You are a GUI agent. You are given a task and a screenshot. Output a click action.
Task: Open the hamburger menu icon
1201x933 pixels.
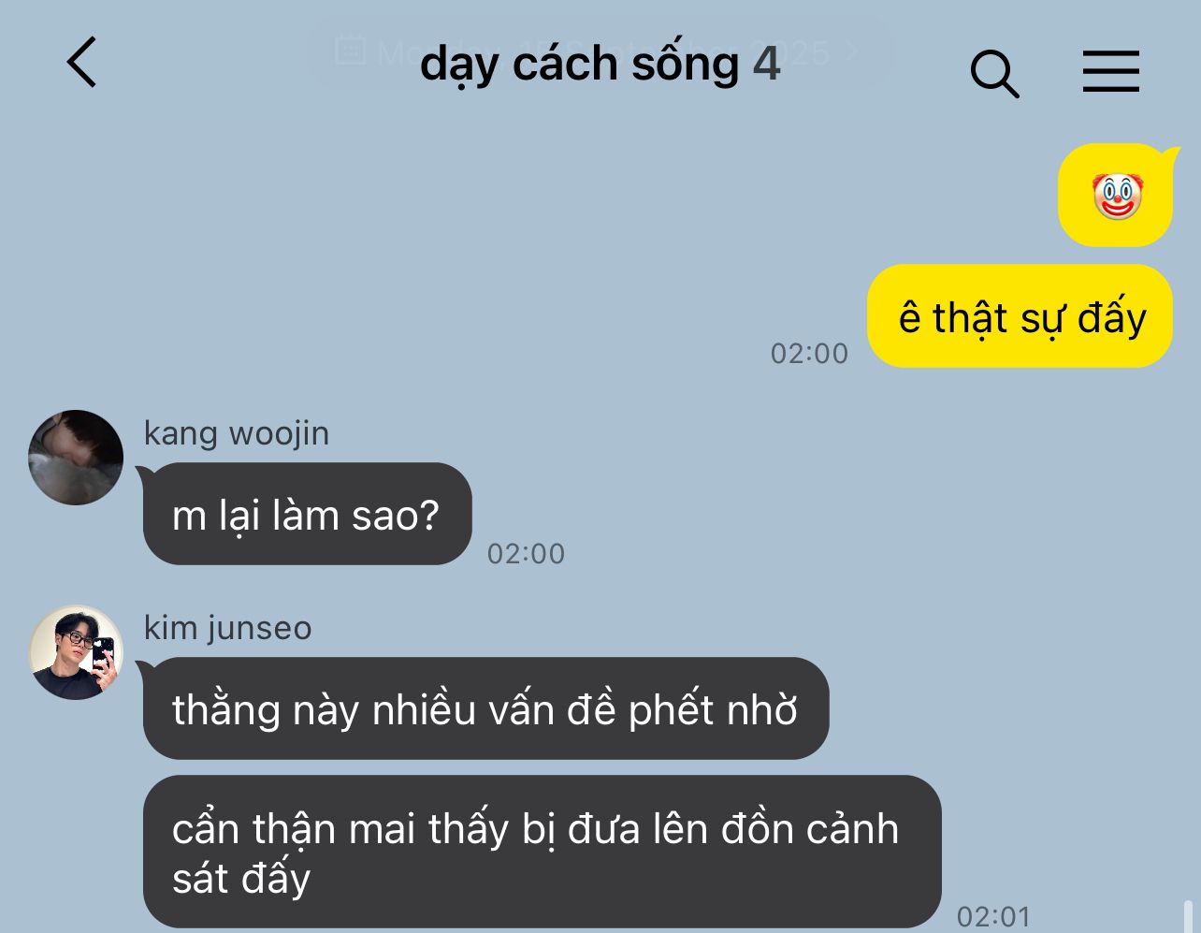pos(1111,71)
